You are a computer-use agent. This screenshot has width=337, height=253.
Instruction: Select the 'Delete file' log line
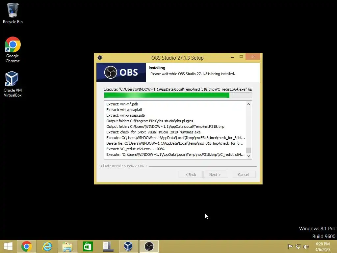(x=175, y=143)
